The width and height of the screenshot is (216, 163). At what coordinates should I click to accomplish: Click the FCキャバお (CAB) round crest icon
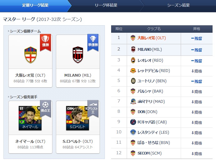(133, 122)
